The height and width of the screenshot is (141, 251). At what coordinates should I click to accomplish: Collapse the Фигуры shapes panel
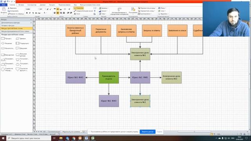(x=31, y=20)
